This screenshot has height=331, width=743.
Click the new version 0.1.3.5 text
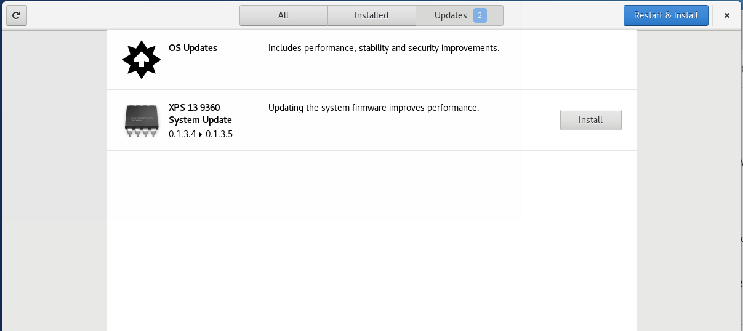coord(219,134)
